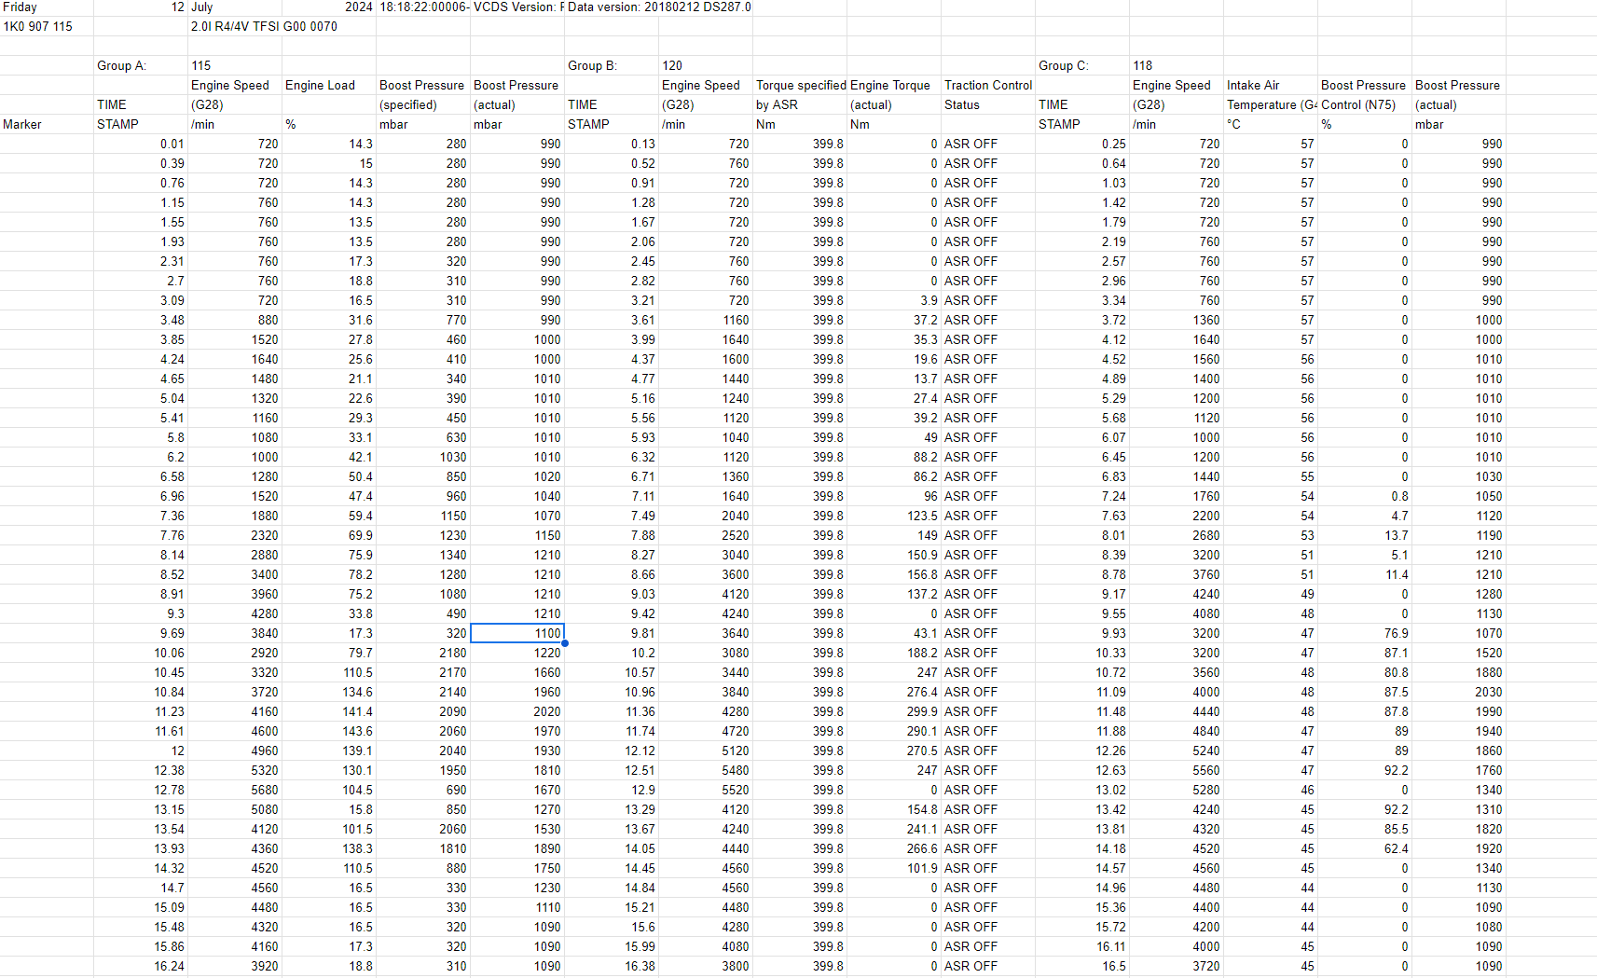The height and width of the screenshot is (978, 1597).
Task: Click the 'Torque specified by ASR' header cell
Action: 800,85
